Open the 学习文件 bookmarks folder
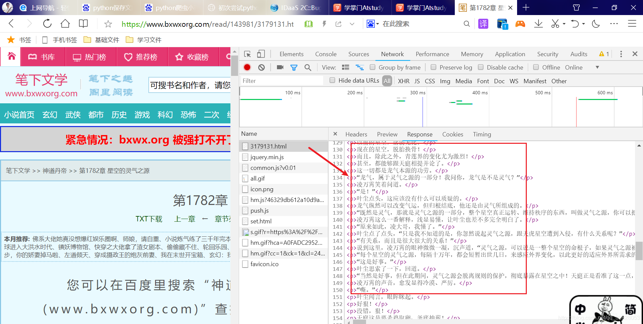This screenshot has width=643, height=324. click(144, 40)
